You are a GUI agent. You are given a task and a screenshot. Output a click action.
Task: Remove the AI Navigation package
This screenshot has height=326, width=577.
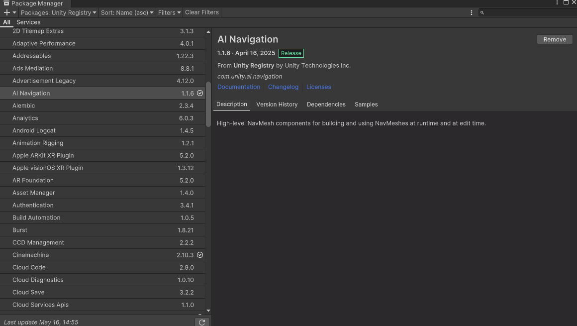pyautogui.click(x=555, y=39)
